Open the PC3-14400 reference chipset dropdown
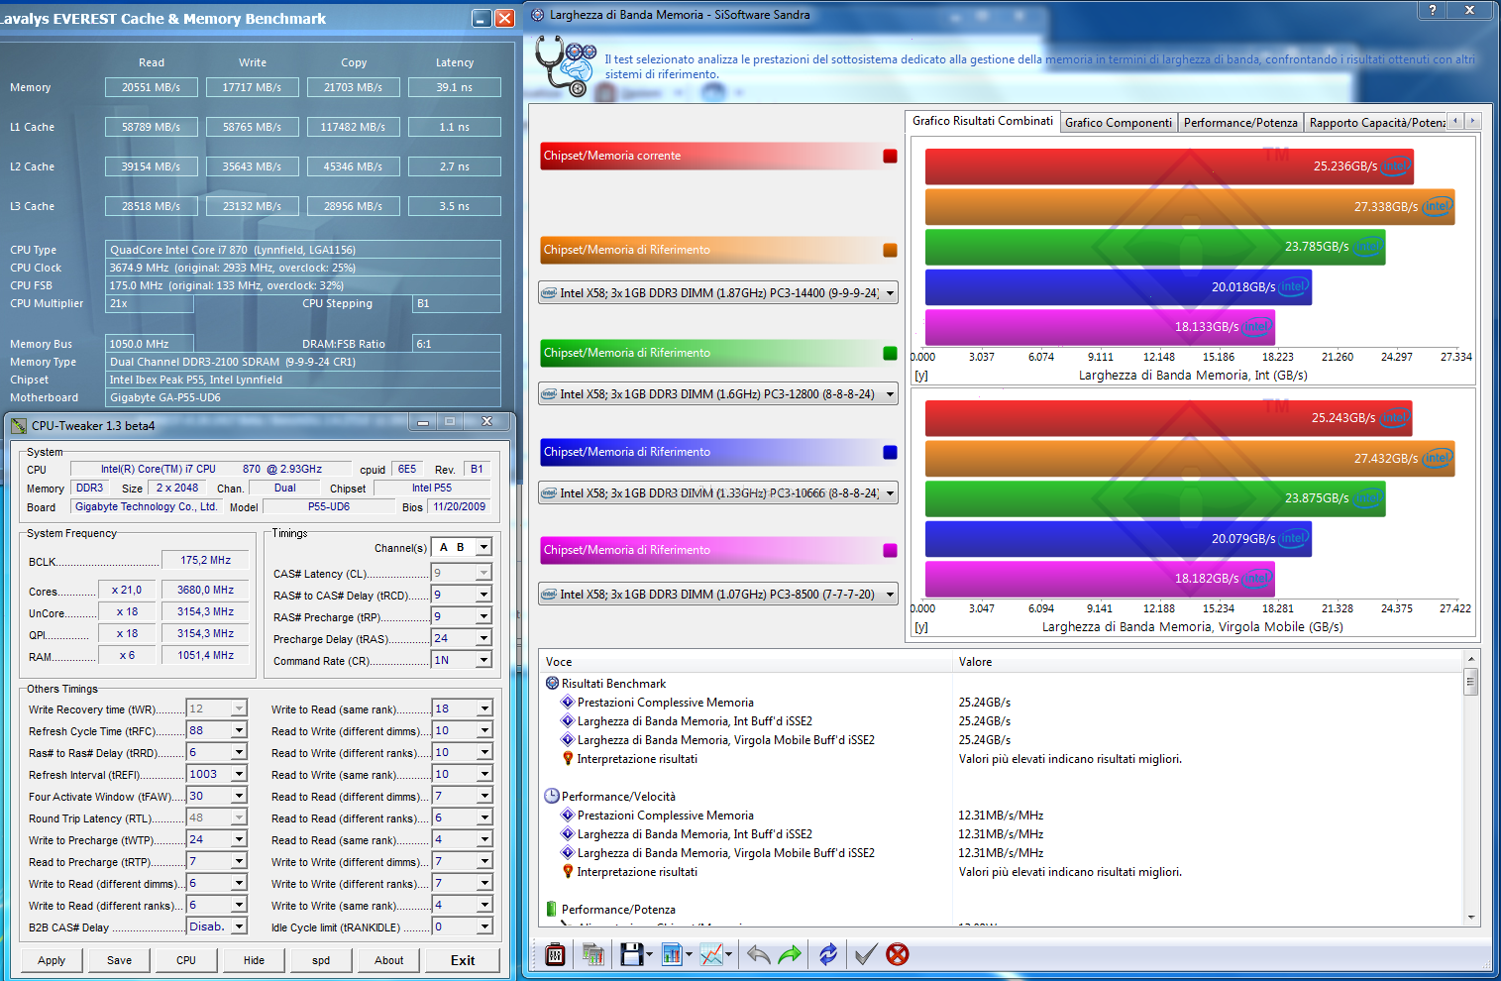1501x981 pixels. tap(718, 293)
